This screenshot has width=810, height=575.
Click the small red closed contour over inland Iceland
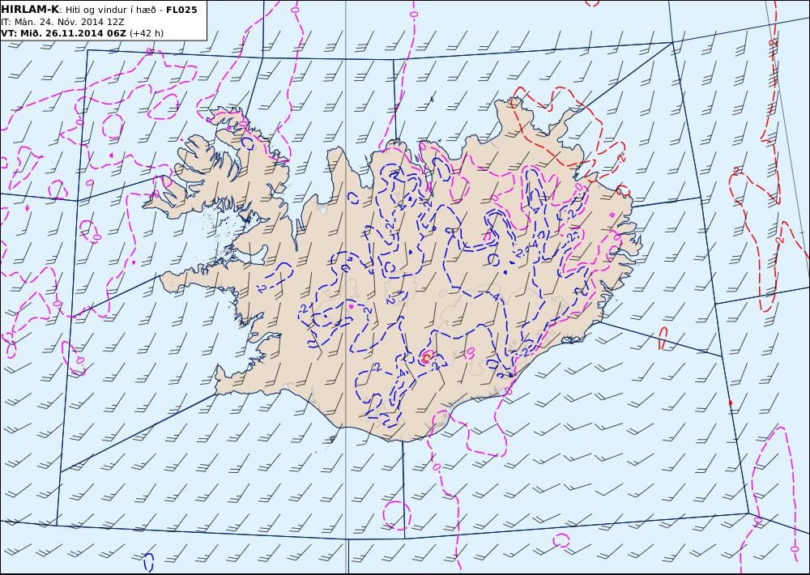[x=426, y=357]
